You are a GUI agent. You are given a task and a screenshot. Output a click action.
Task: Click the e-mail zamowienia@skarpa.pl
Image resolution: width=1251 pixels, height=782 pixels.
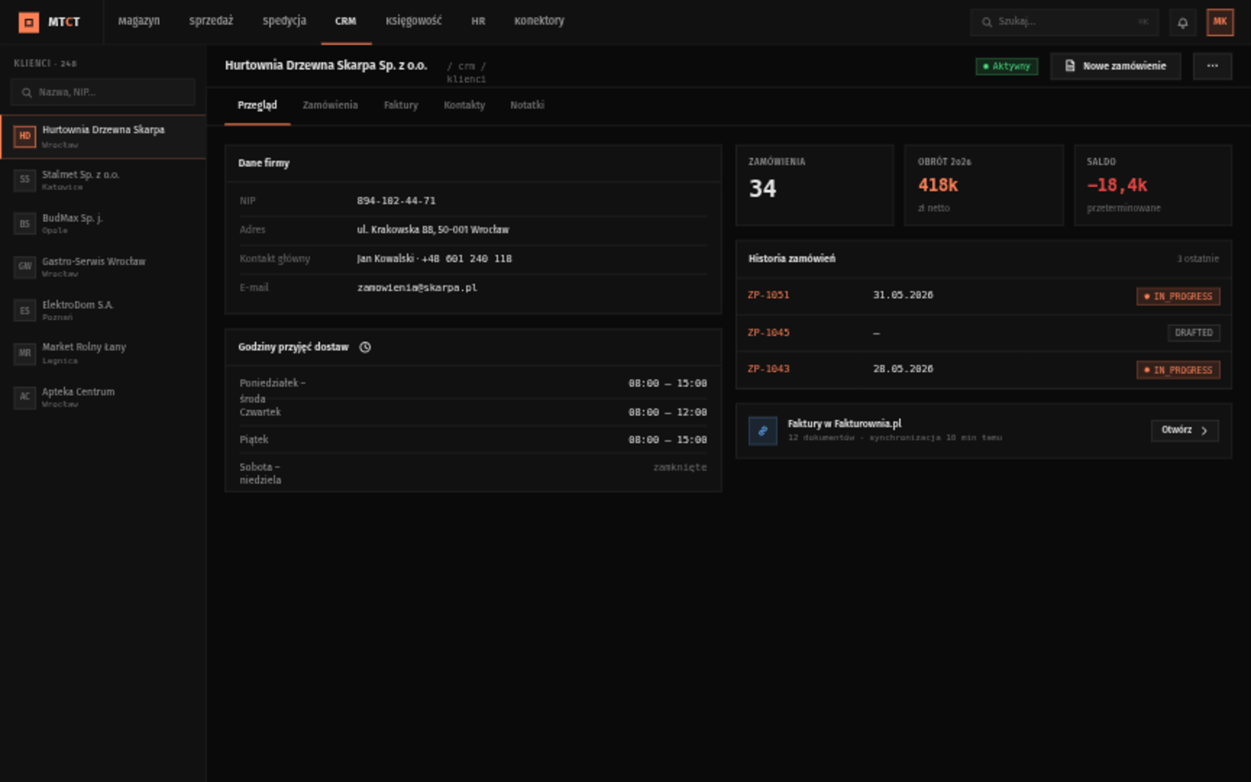pyautogui.click(x=418, y=288)
